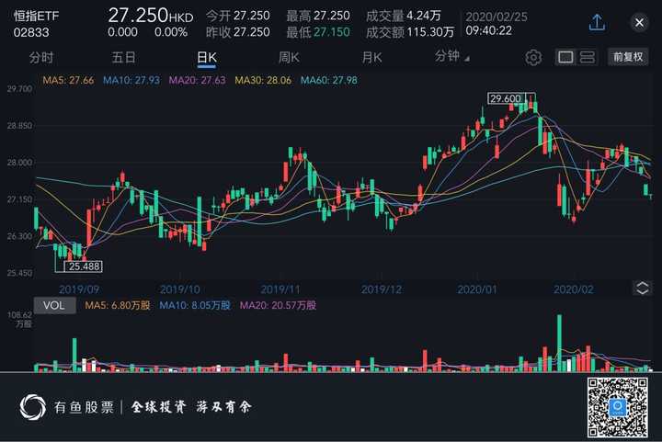Switch to split-pane chart layout icon
The width and height of the screenshot is (662, 442).
[x=587, y=57]
